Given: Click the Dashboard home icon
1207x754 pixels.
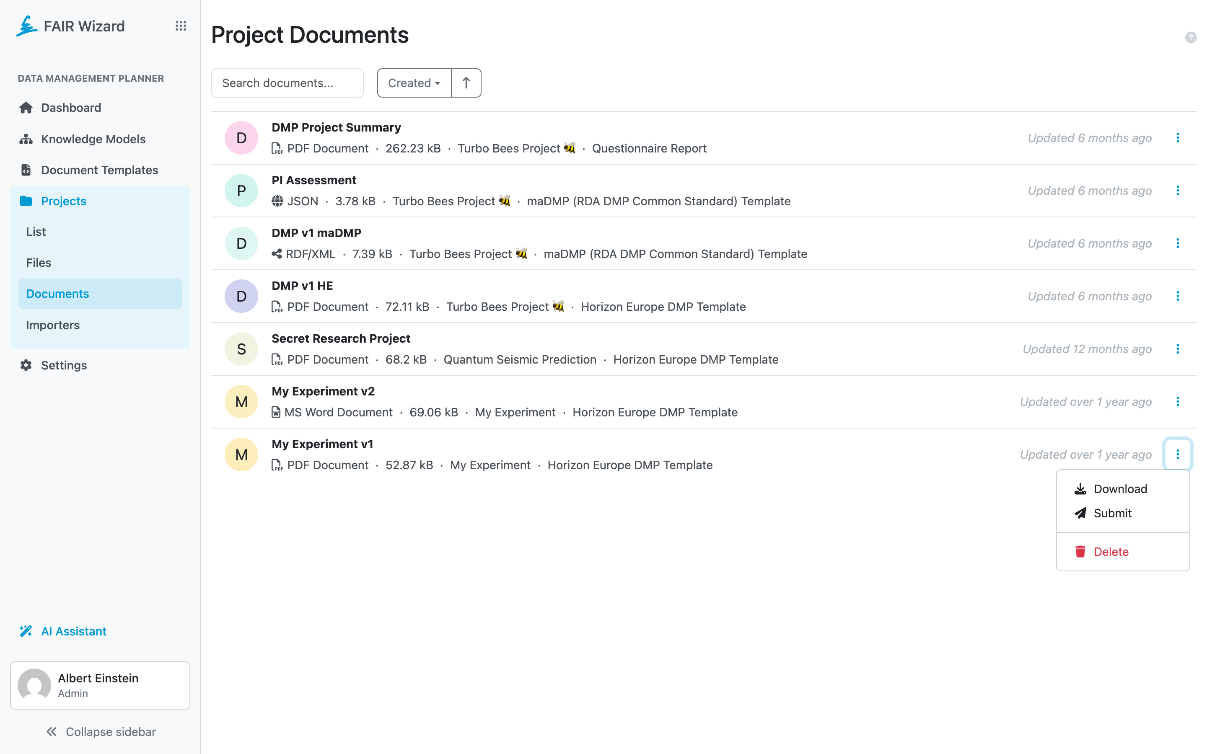Looking at the screenshot, I should click(26, 108).
